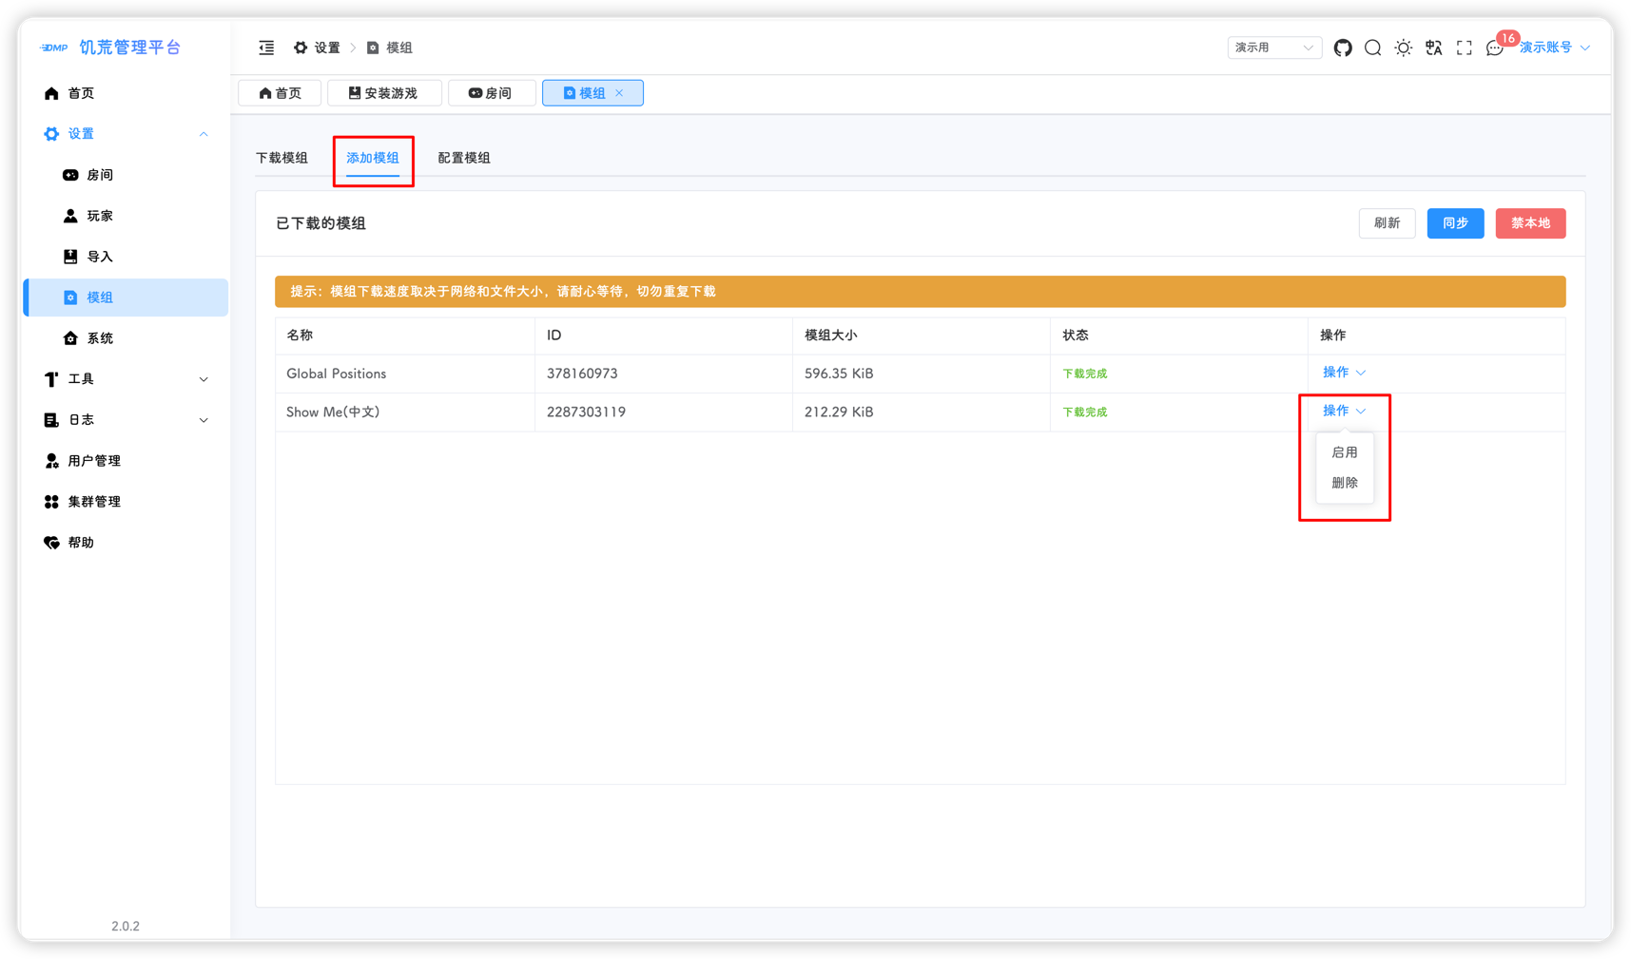Click the red 禁本地 button
The height and width of the screenshot is (959, 1631).
point(1529,223)
